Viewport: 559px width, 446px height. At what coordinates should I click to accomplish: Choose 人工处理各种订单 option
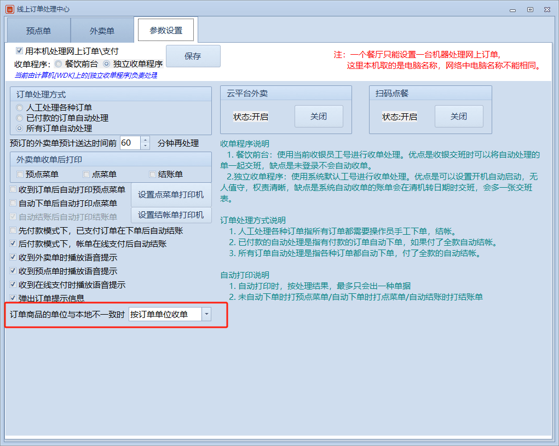[x=20, y=108]
